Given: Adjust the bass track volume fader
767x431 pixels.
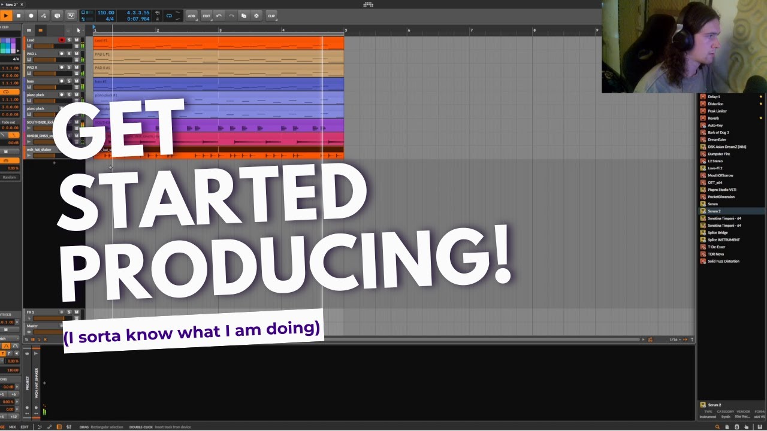Looking at the screenshot, I should [x=52, y=87].
